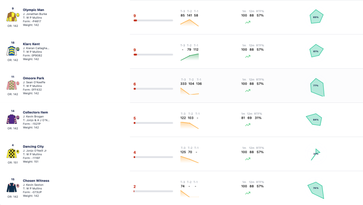Click Chosen Witness's navy silks icon

click(13, 188)
